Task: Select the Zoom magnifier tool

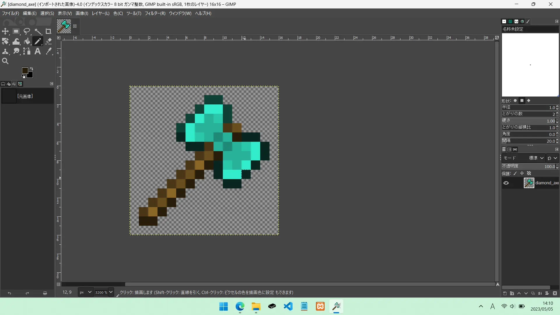Action: tap(5, 61)
